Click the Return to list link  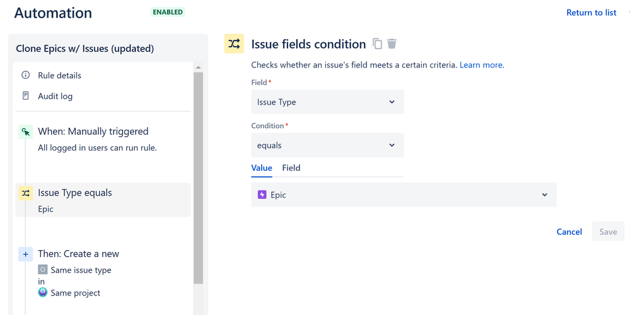(x=591, y=13)
